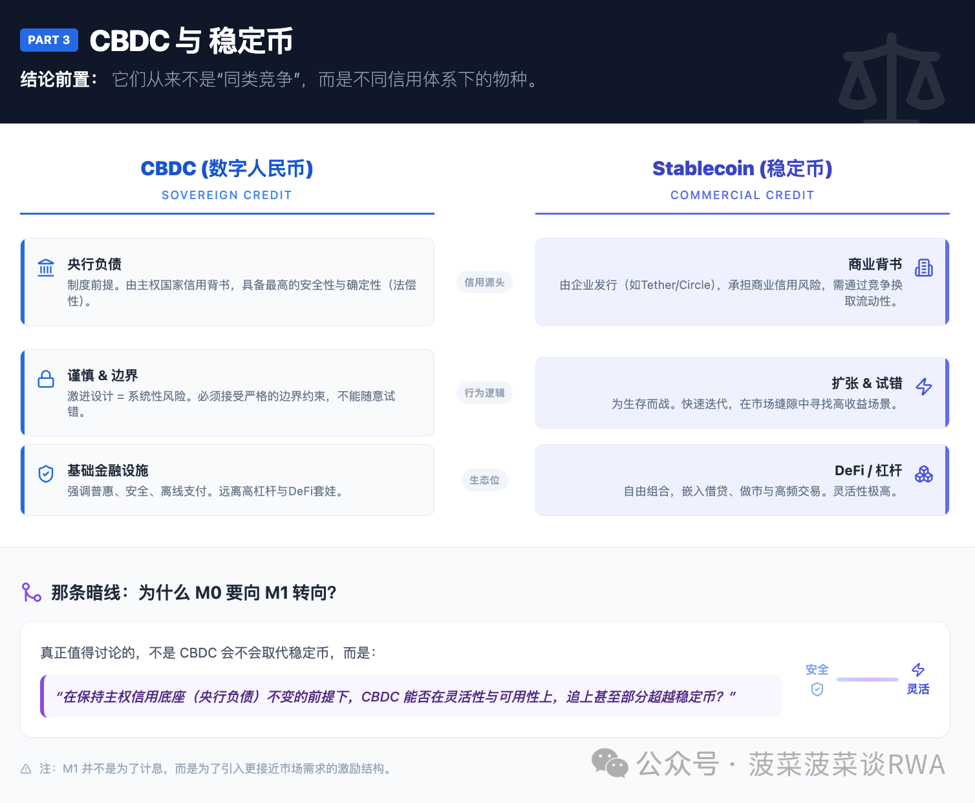This screenshot has width=975, height=803.
Task: Select the 行为逻辑 pill label
Action: point(484,393)
